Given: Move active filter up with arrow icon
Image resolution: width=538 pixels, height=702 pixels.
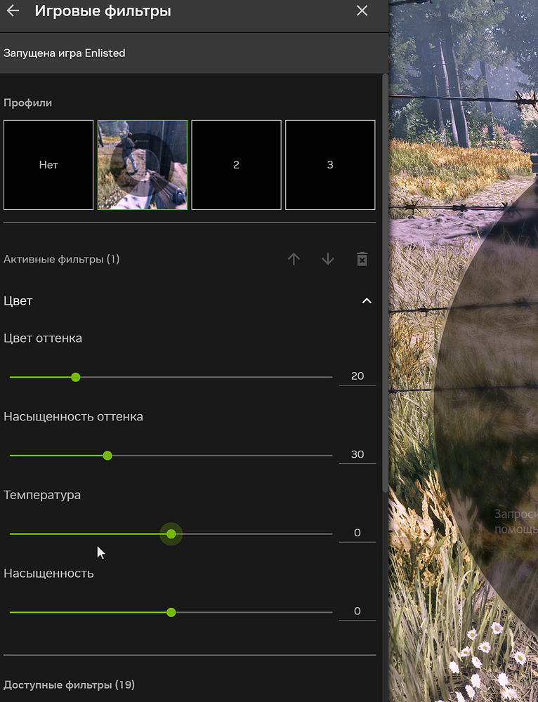Looking at the screenshot, I should [294, 259].
